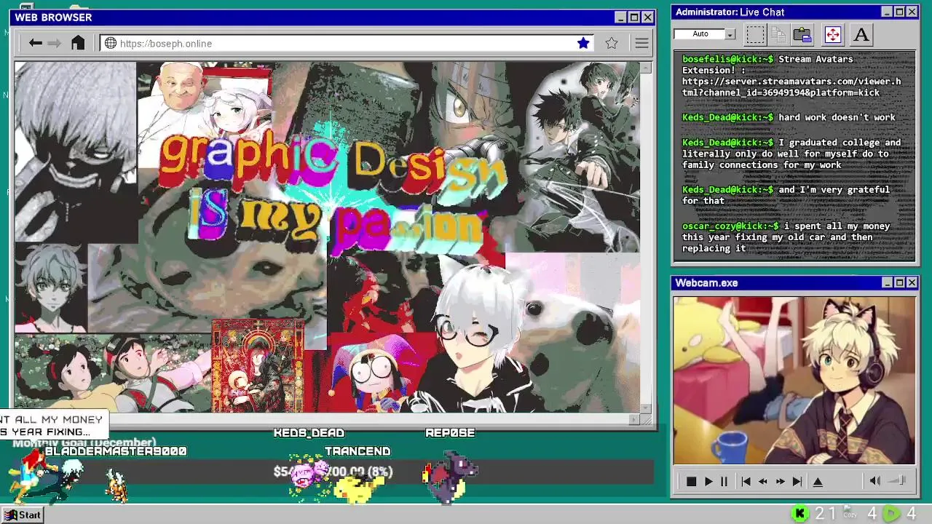Click the 'graphic Design is my passion' banner
The width and height of the screenshot is (932, 524).
click(333, 191)
